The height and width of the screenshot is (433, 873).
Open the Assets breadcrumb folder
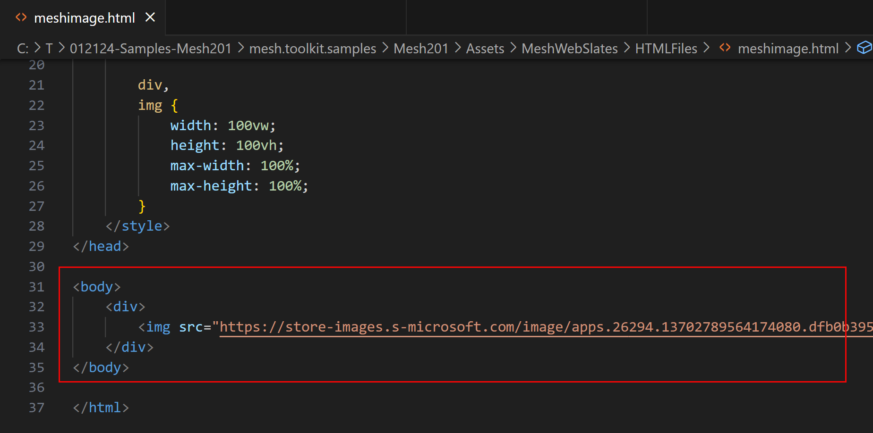(485, 49)
